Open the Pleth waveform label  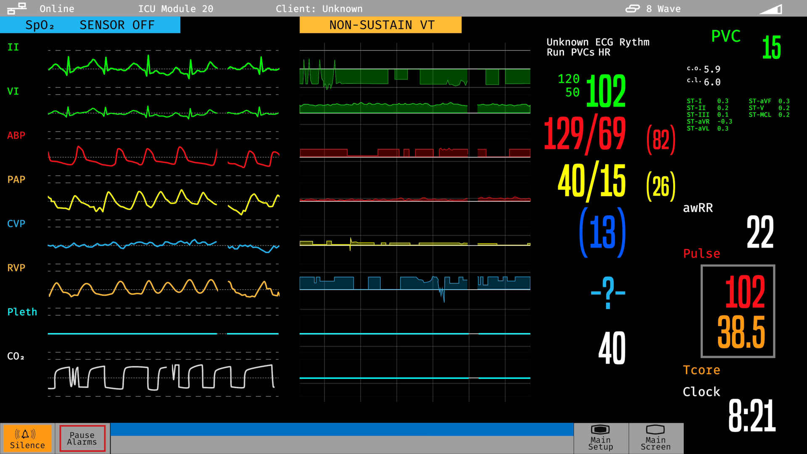[x=22, y=312]
